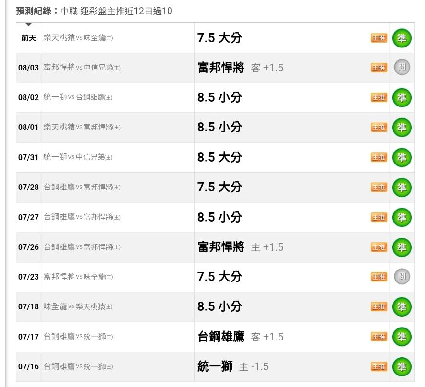Image resolution: width=425 pixels, height=387 pixels.
Task: Click the 07/26 date cell
Action: 28,247
